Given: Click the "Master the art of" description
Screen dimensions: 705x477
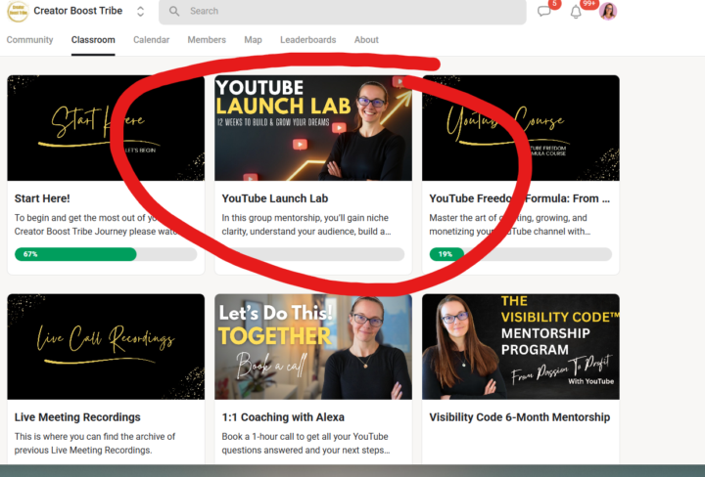Looking at the screenshot, I should tap(510, 225).
